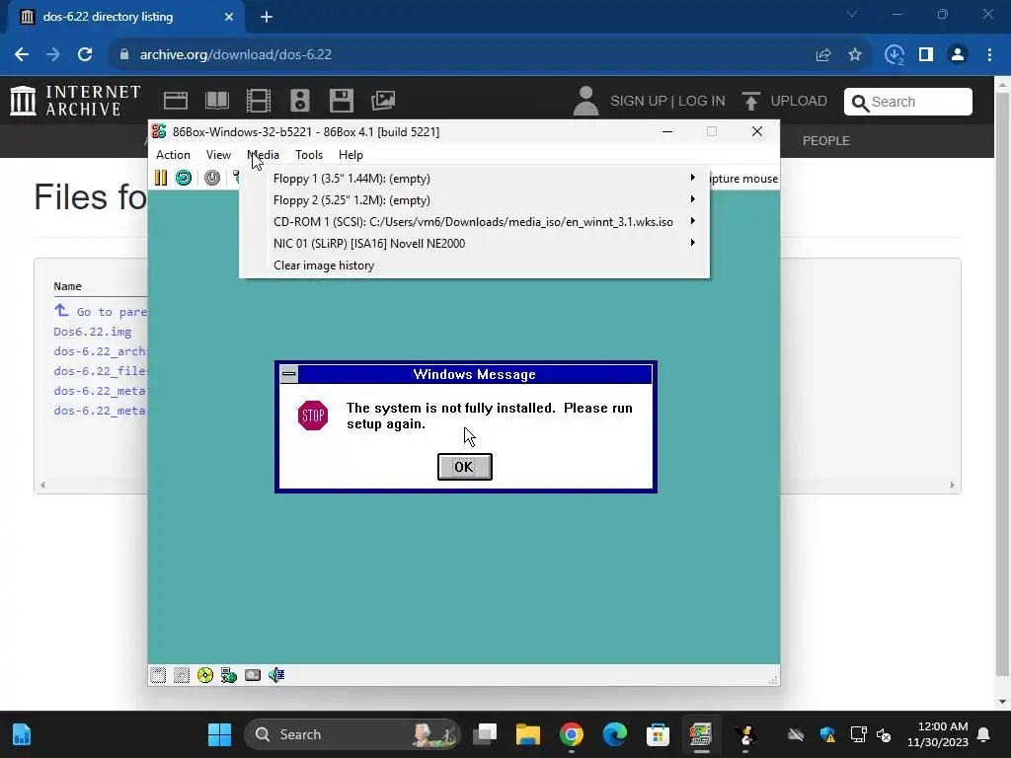Image resolution: width=1011 pixels, height=758 pixels.
Task: Open Microsoft Store from taskbar
Action: click(x=658, y=734)
